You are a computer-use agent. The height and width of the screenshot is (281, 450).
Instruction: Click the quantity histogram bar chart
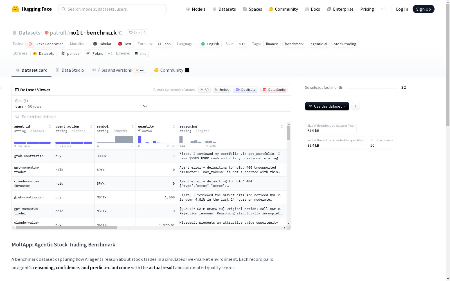[156, 140]
